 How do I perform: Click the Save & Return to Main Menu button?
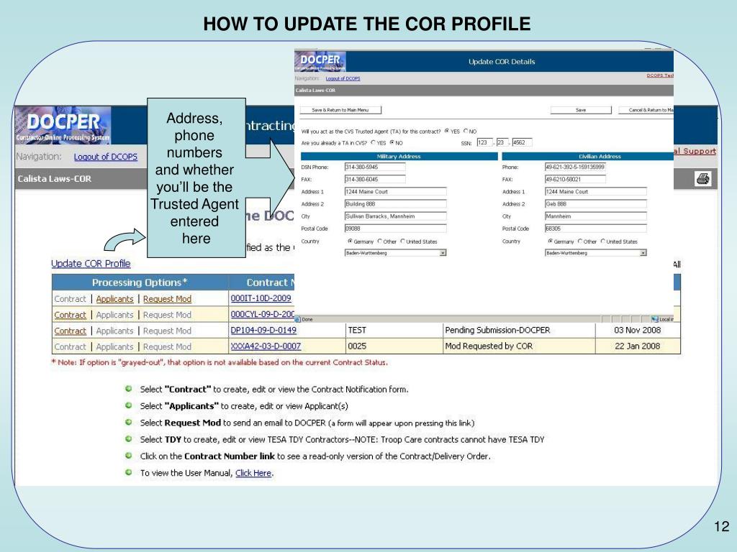tap(340, 110)
